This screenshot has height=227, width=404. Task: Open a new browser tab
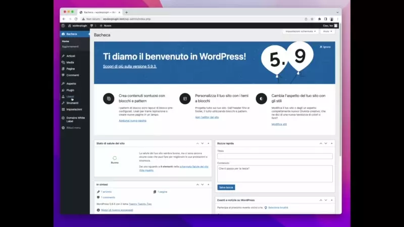click(127, 12)
